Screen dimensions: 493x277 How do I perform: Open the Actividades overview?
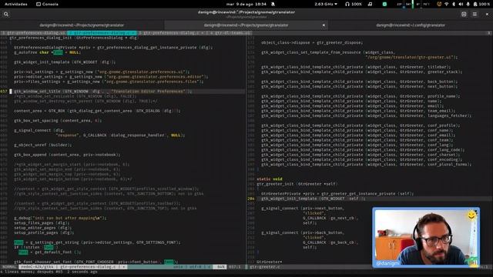(15, 4)
